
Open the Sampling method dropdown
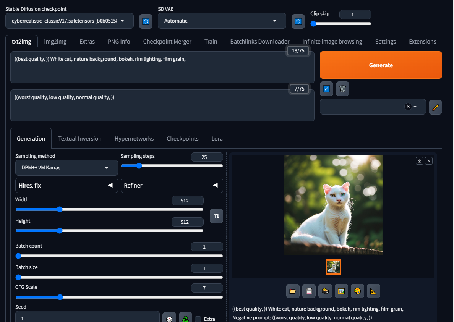coord(66,168)
